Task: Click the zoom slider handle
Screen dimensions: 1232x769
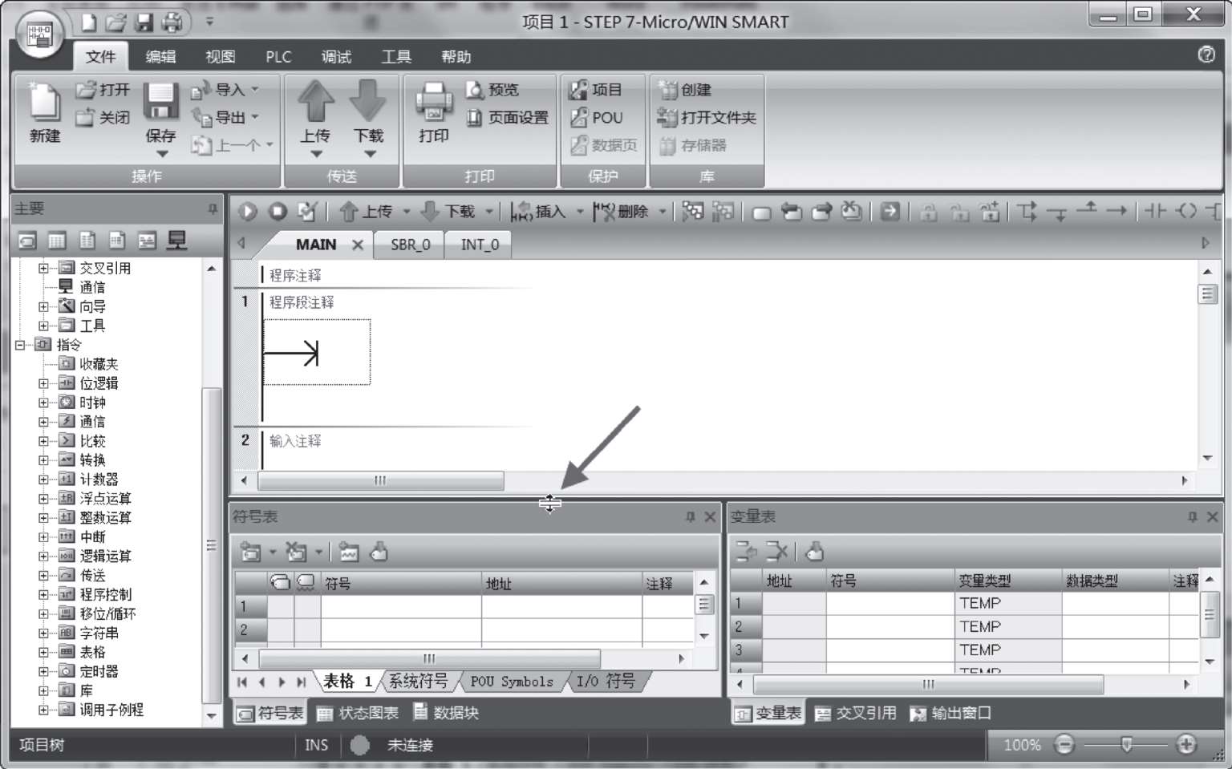Action: [1126, 745]
